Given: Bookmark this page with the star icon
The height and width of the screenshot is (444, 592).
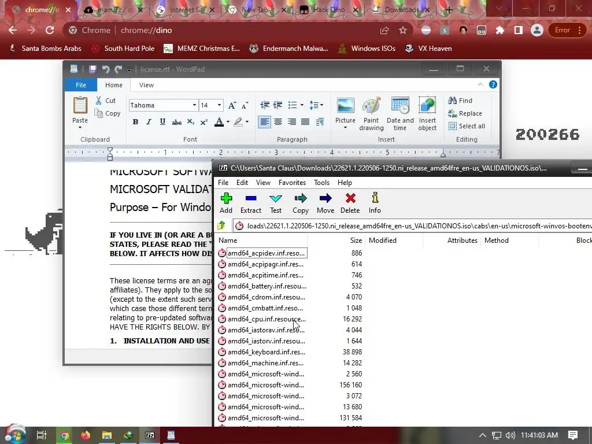Looking at the screenshot, I should (403, 30).
